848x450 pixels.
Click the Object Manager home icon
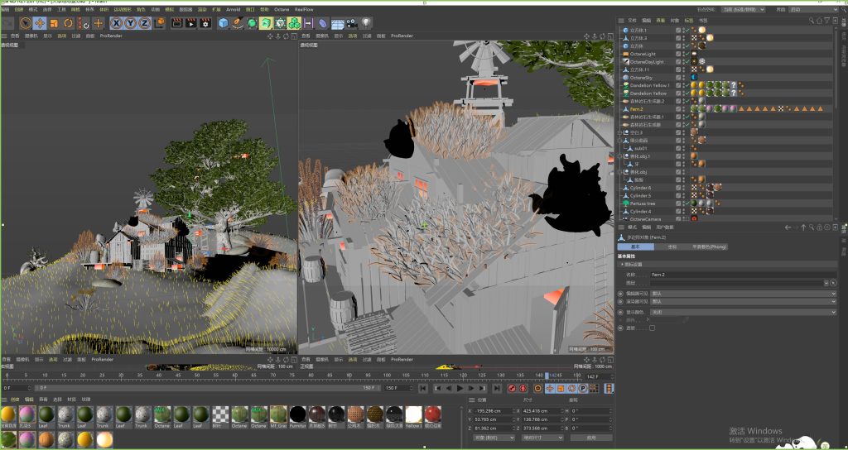coord(819,20)
